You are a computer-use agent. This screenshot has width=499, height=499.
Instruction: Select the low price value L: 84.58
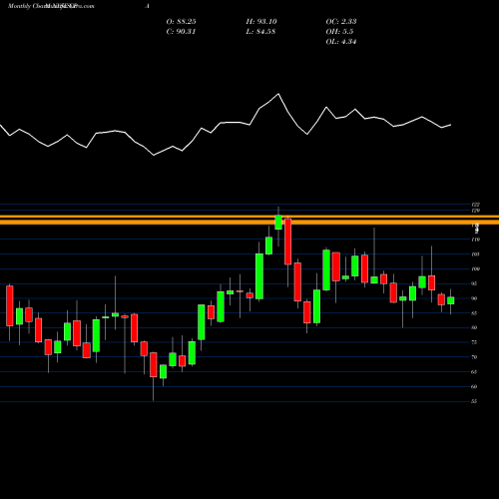260,32
